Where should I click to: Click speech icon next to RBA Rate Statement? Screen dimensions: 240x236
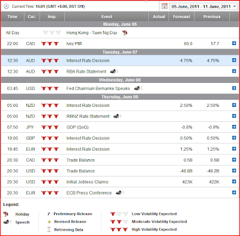tap(114, 71)
